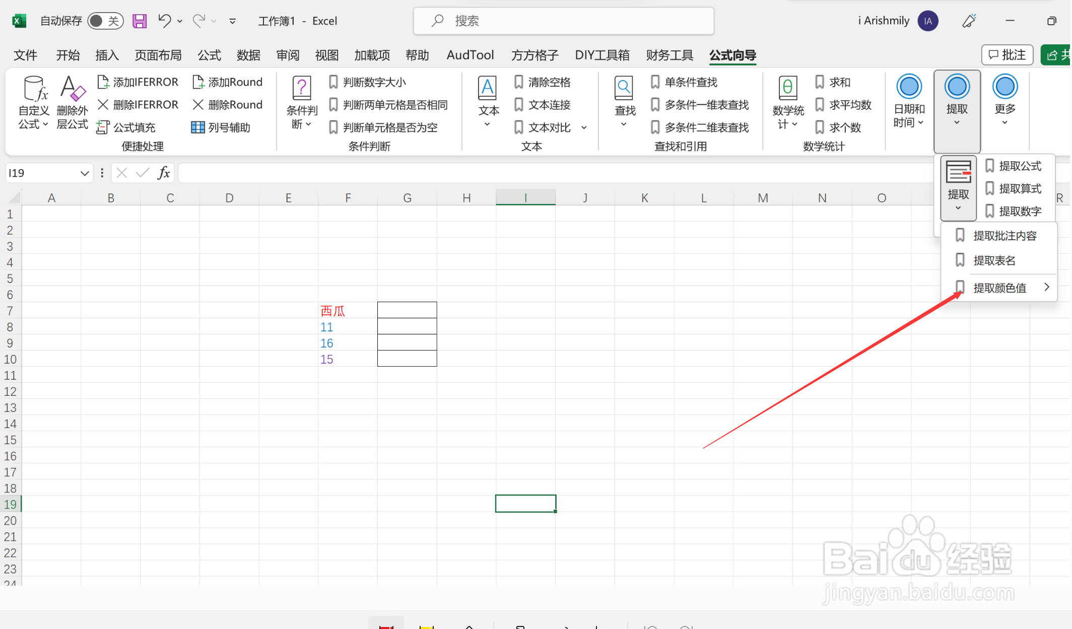The height and width of the screenshot is (629, 1072).
Task: Click the 批注 comments button
Action: click(x=1008, y=55)
